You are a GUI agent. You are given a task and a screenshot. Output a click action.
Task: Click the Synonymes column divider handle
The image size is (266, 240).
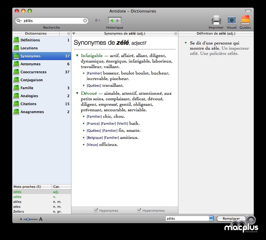tap(176, 34)
